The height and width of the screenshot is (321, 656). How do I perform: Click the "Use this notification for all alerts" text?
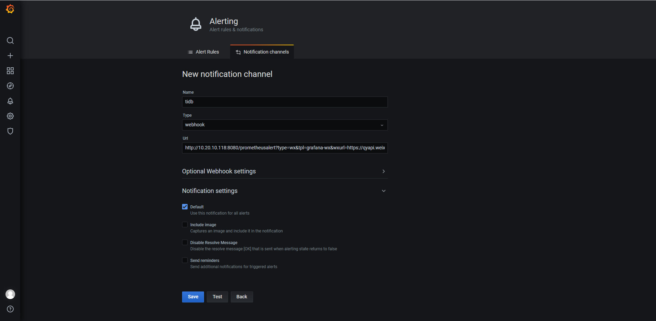click(x=220, y=213)
